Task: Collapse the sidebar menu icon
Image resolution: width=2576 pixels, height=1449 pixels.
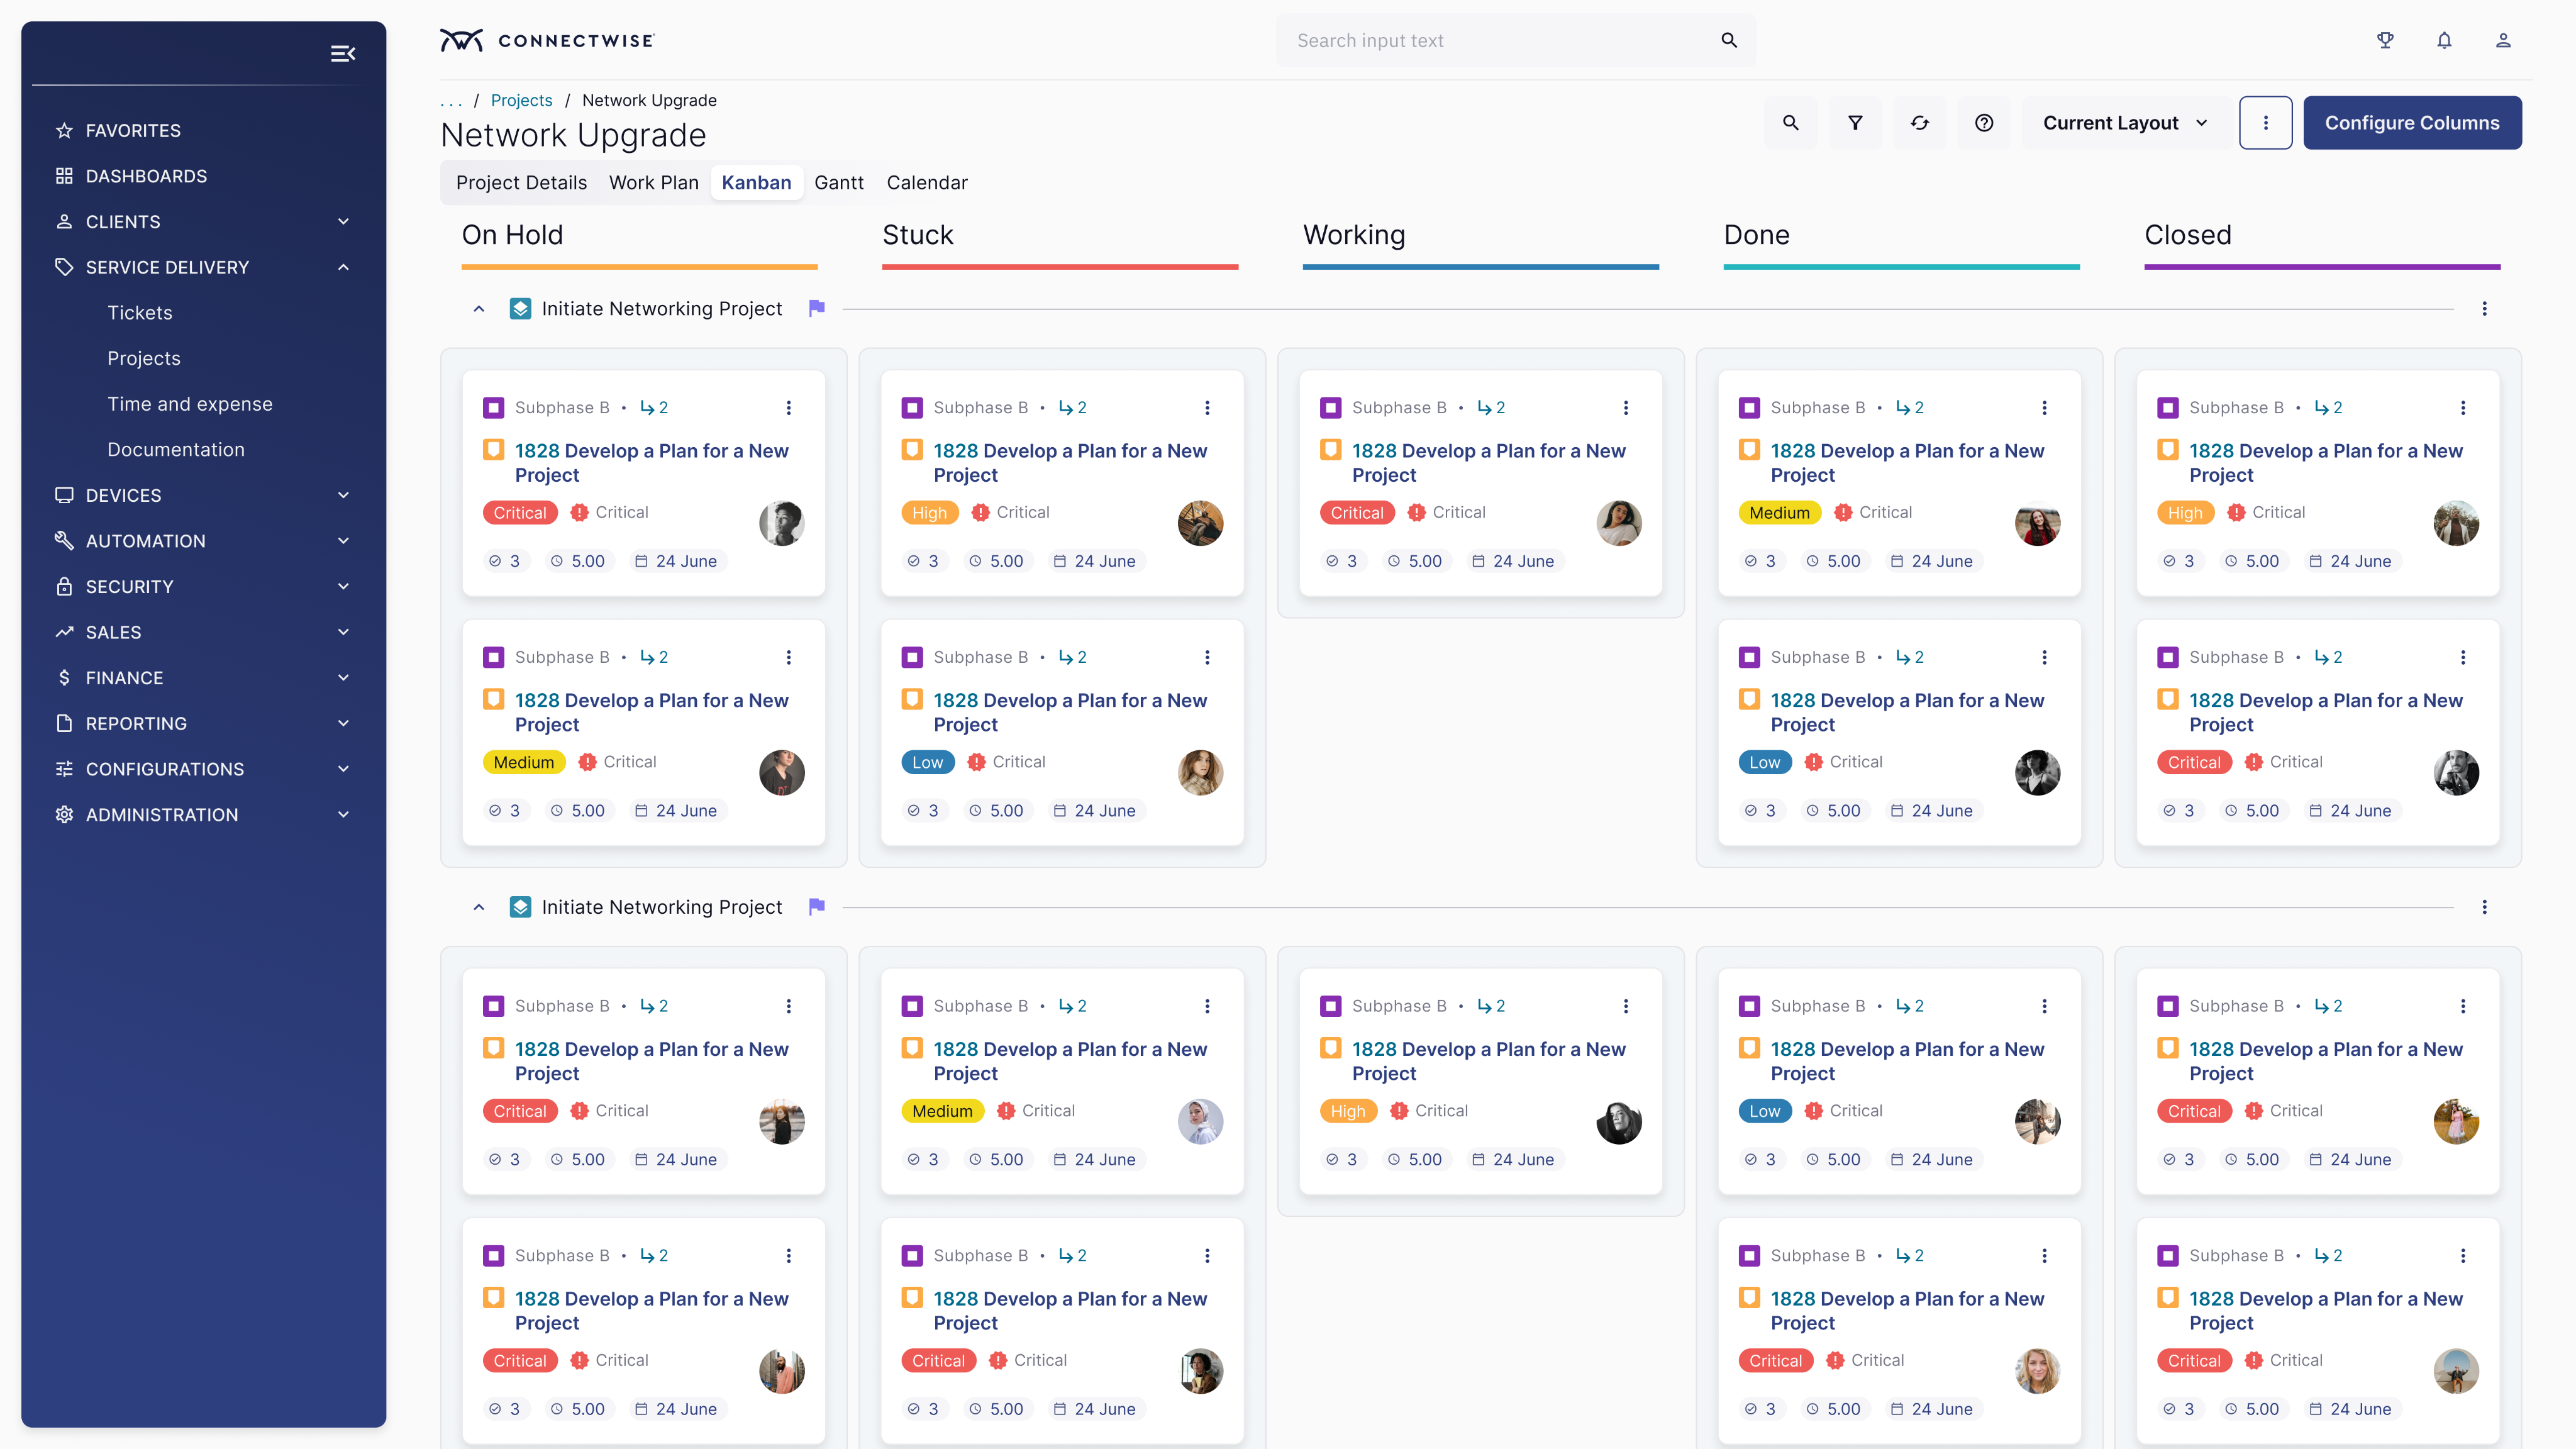Action: point(343,53)
